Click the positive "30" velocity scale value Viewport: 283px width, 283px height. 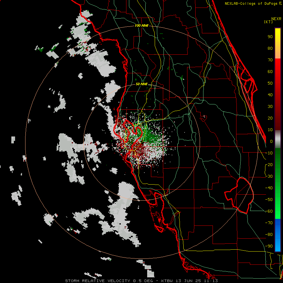click(270, 107)
